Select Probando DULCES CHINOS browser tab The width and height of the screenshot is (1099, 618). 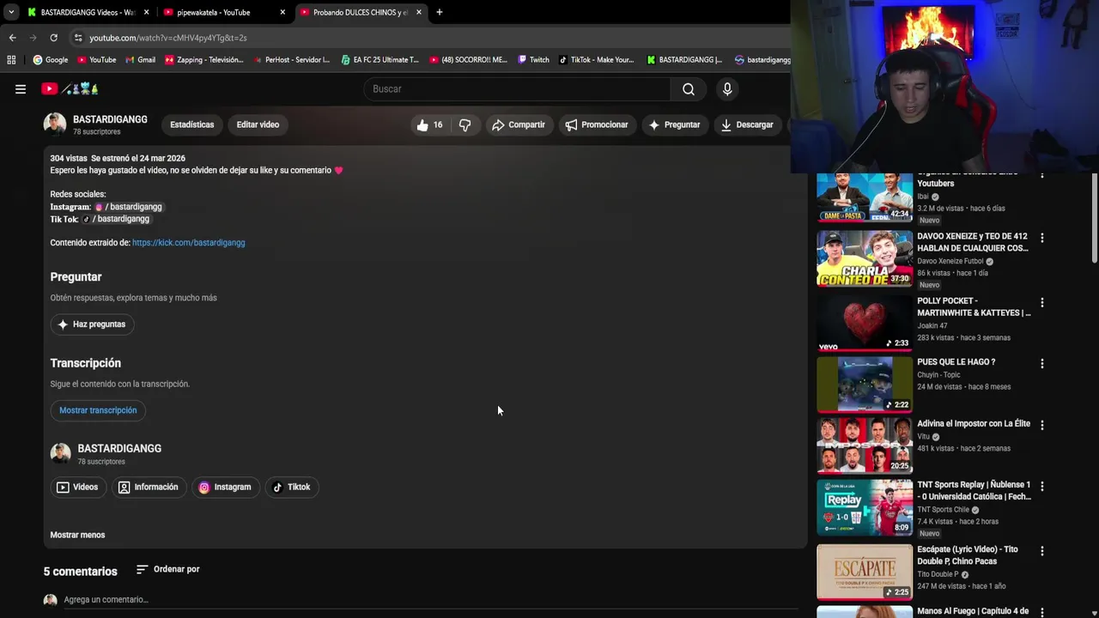361,12
